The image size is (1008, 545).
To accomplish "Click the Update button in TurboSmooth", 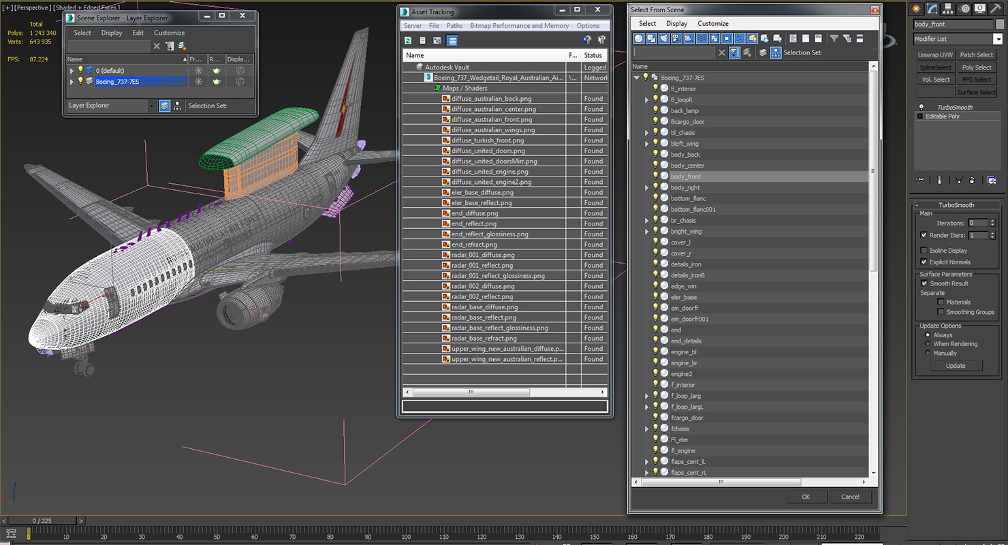I will 956,366.
